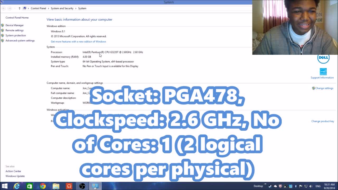Image resolution: width=338 pixels, height=190 pixels.
Task: Click the Energy Star icon
Action: (x=323, y=72)
